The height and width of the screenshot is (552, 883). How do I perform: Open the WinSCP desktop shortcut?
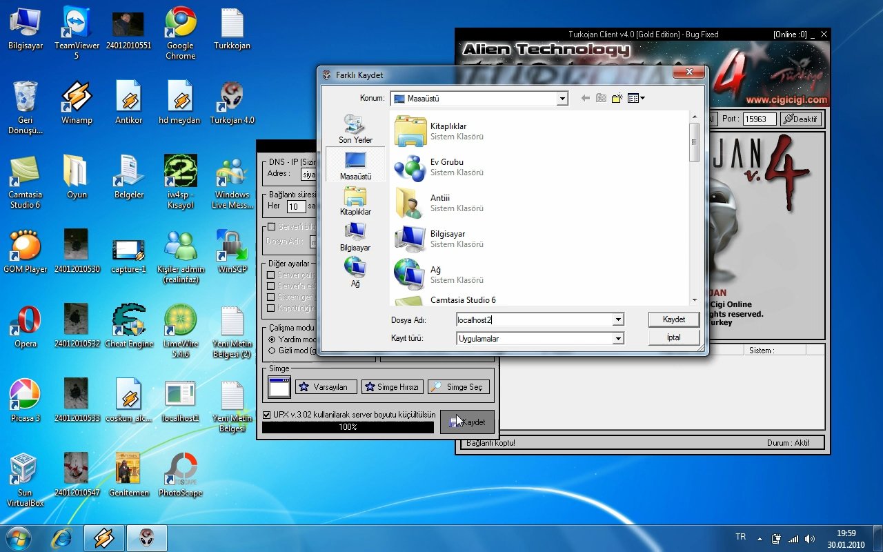tap(232, 253)
